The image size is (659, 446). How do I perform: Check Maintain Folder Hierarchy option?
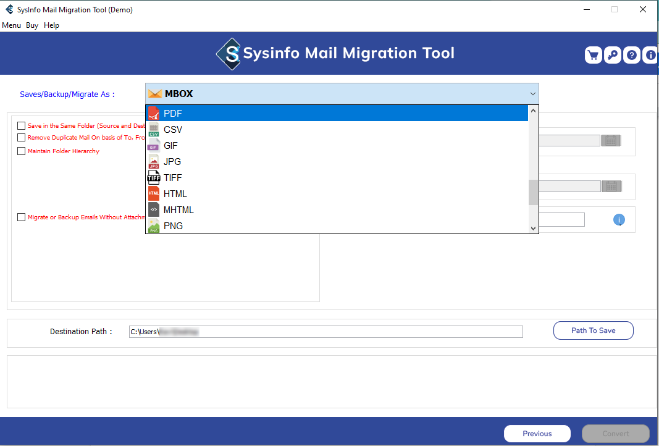22,151
